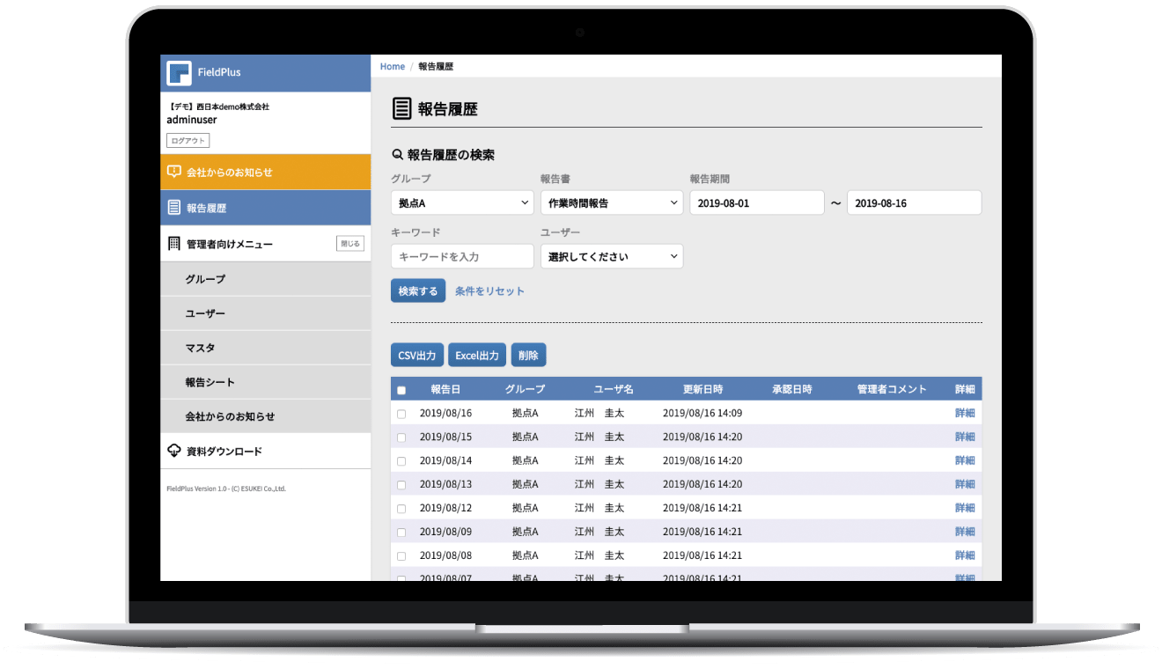Click the 管理者コメント column header

coord(892,389)
